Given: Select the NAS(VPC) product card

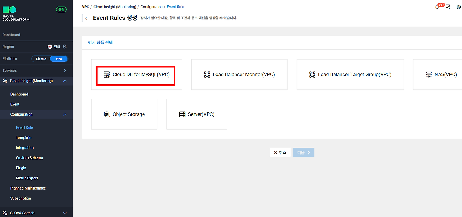Looking at the screenshot, I should [437, 75].
